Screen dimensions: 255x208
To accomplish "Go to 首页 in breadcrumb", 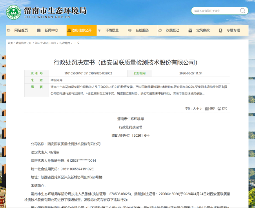I will [10, 43].
